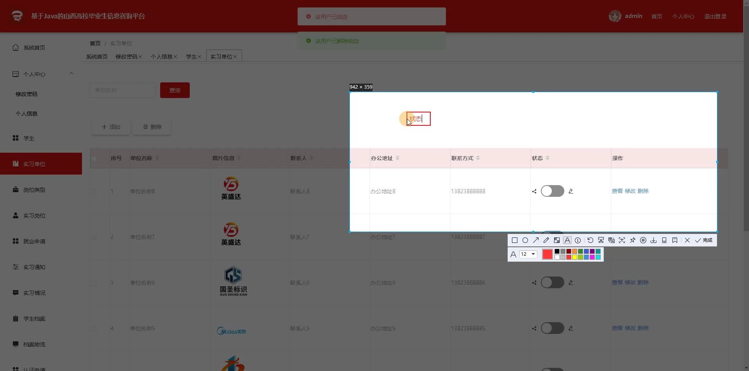
Task: Click 退出登录 in the header
Action: point(715,16)
